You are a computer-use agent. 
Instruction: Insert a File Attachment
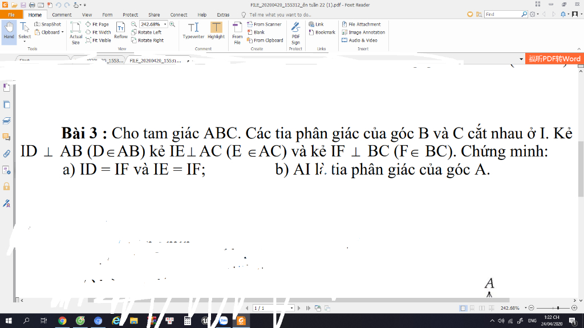click(361, 24)
